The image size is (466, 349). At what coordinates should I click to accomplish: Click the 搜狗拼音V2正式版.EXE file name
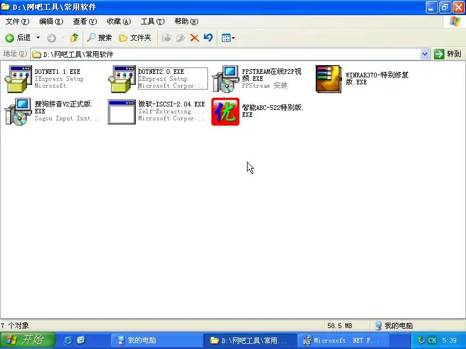[x=63, y=108]
